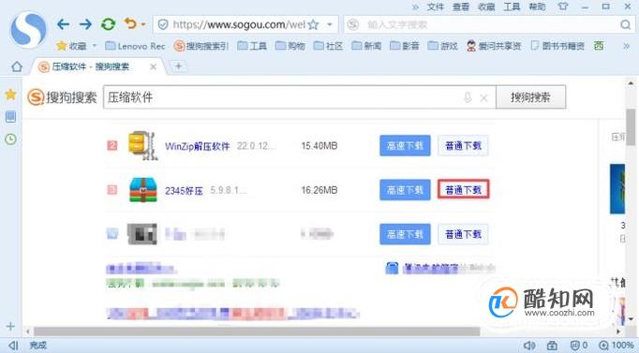Screen dimensions: 639x353
Task: Open the 游戏 bookmark folder
Action: pos(442,46)
